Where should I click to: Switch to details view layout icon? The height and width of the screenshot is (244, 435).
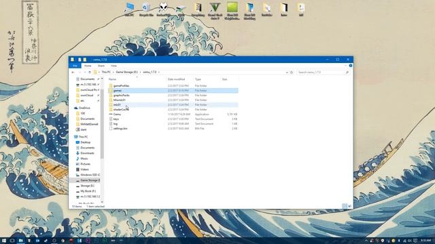[x=345, y=206]
